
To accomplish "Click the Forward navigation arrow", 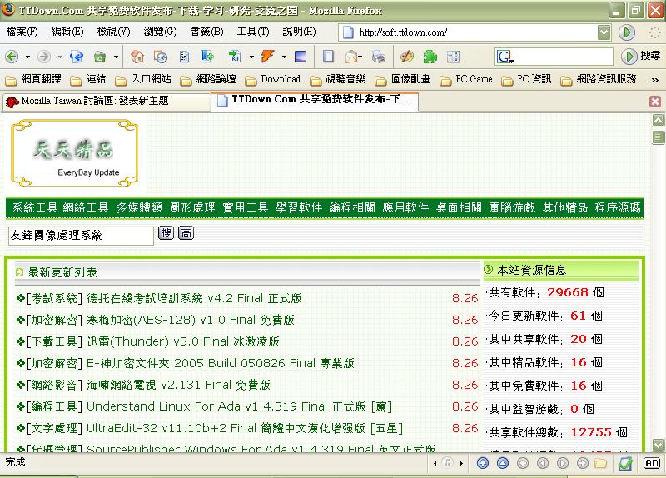I will (44, 57).
